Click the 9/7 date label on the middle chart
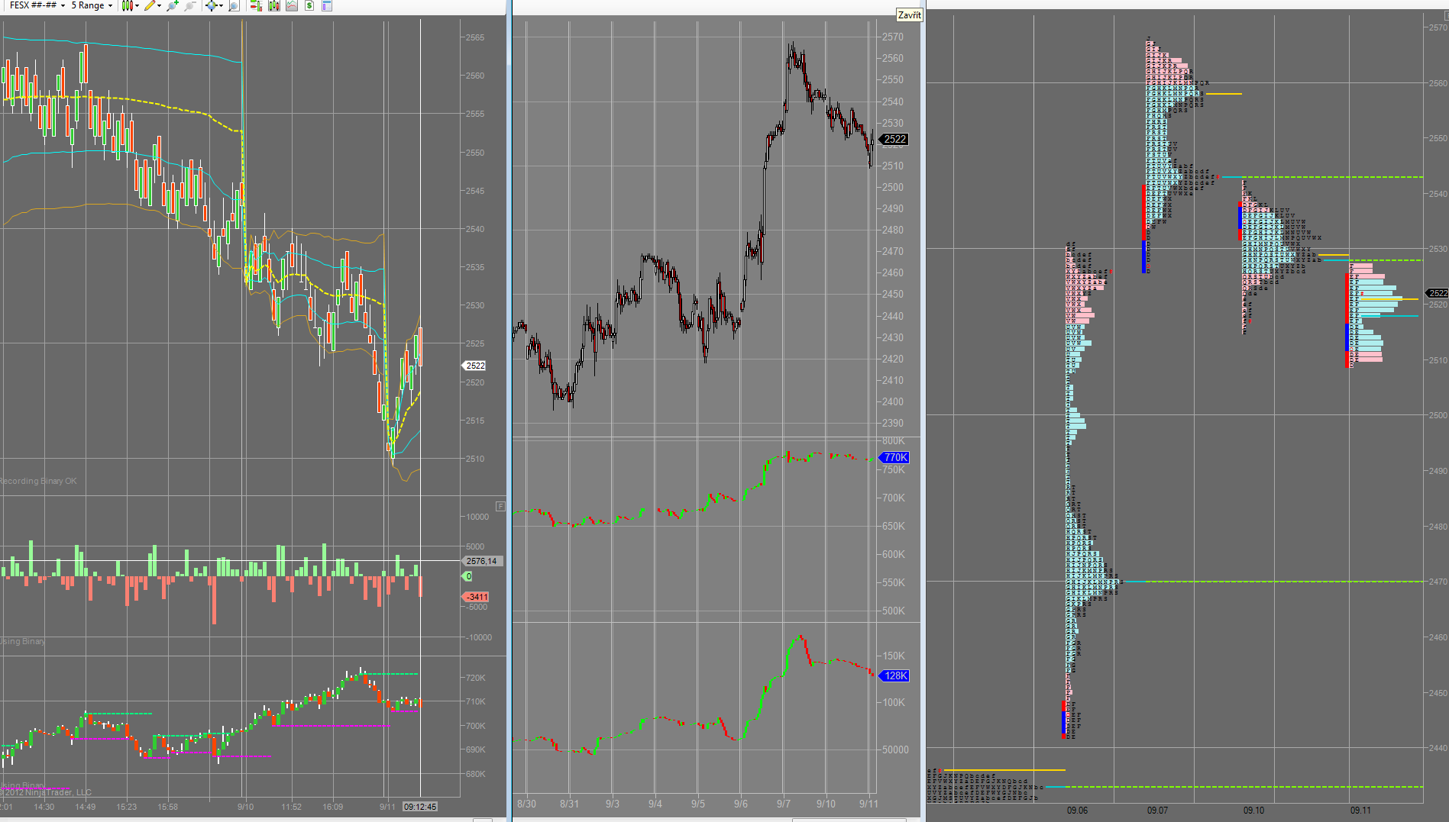 click(784, 804)
